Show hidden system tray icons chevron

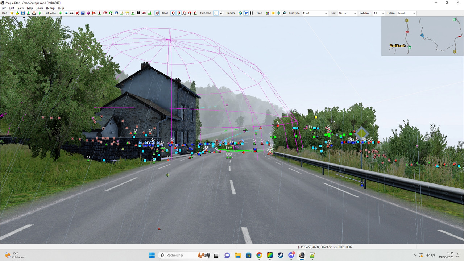click(x=415, y=255)
